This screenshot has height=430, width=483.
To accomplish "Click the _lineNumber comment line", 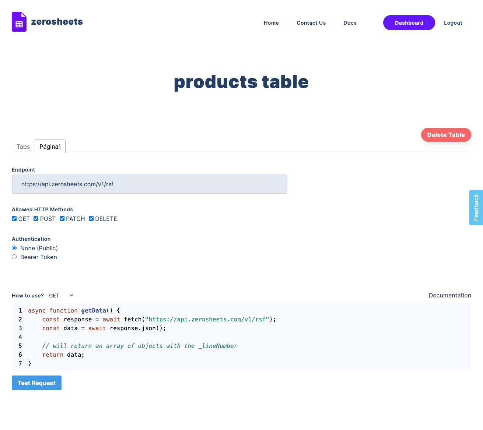I will (140, 346).
